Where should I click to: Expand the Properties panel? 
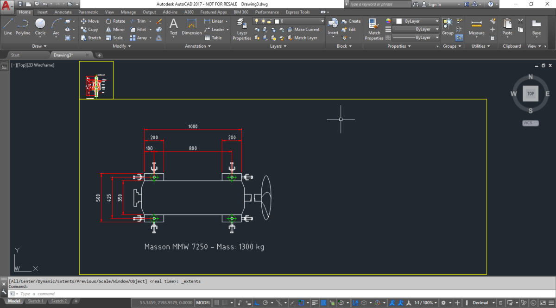tap(398, 46)
